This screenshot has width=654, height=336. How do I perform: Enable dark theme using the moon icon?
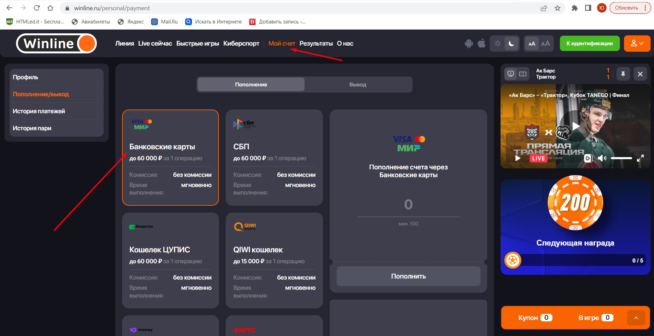tap(511, 44)
